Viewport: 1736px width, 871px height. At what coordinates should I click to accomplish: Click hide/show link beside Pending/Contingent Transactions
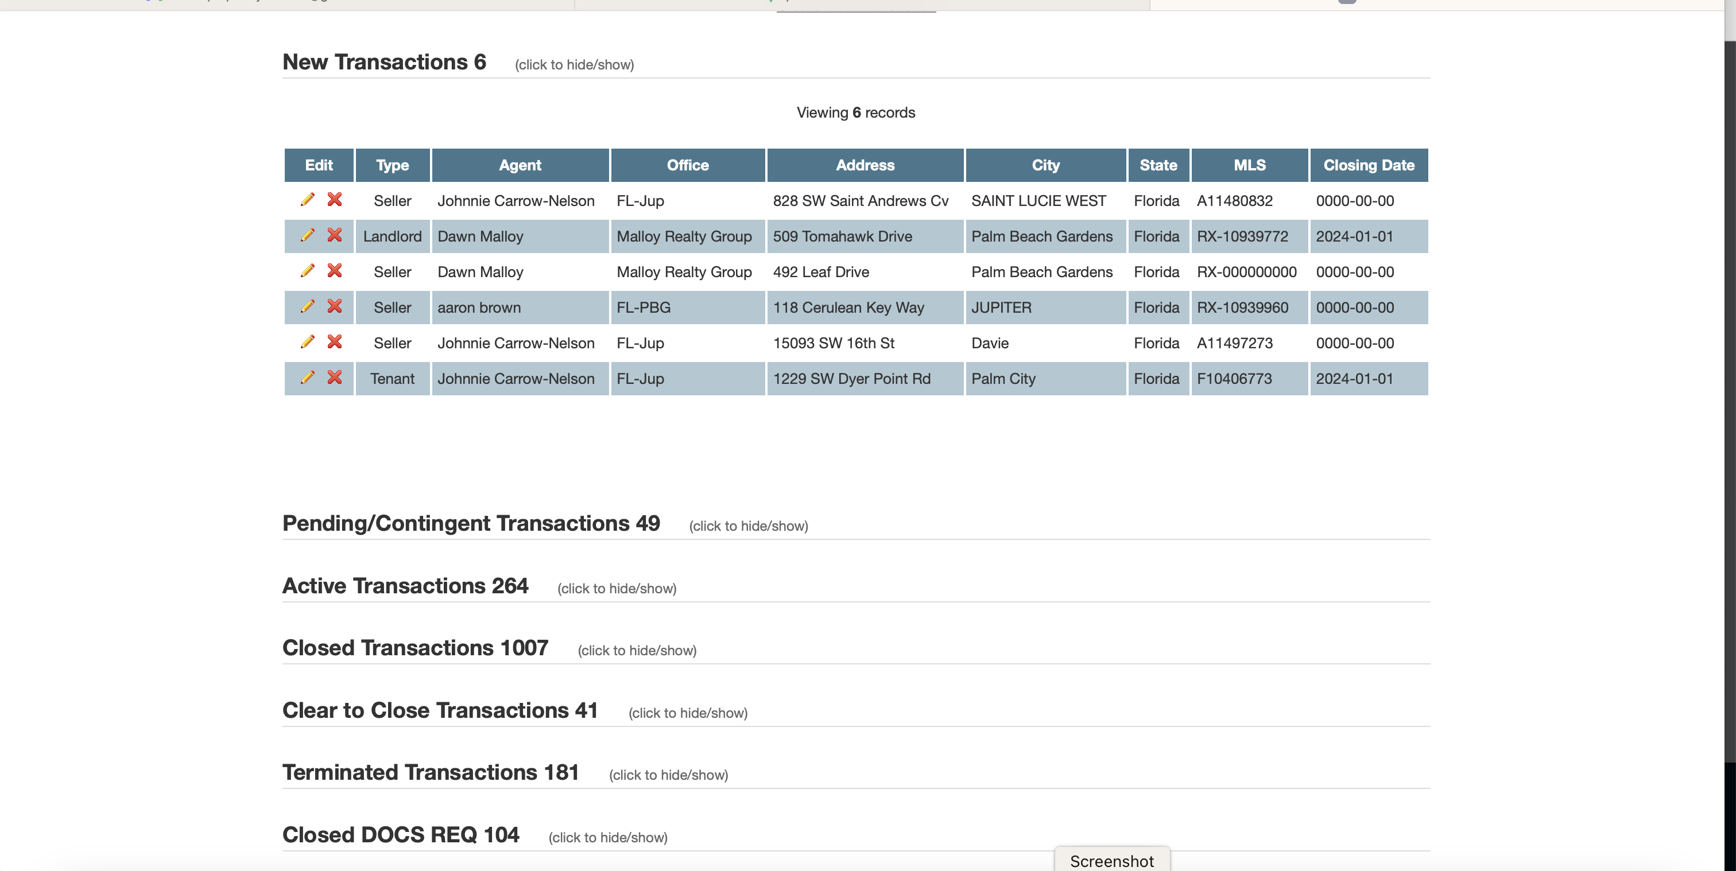pyautogui.click(x=748, y=526)
